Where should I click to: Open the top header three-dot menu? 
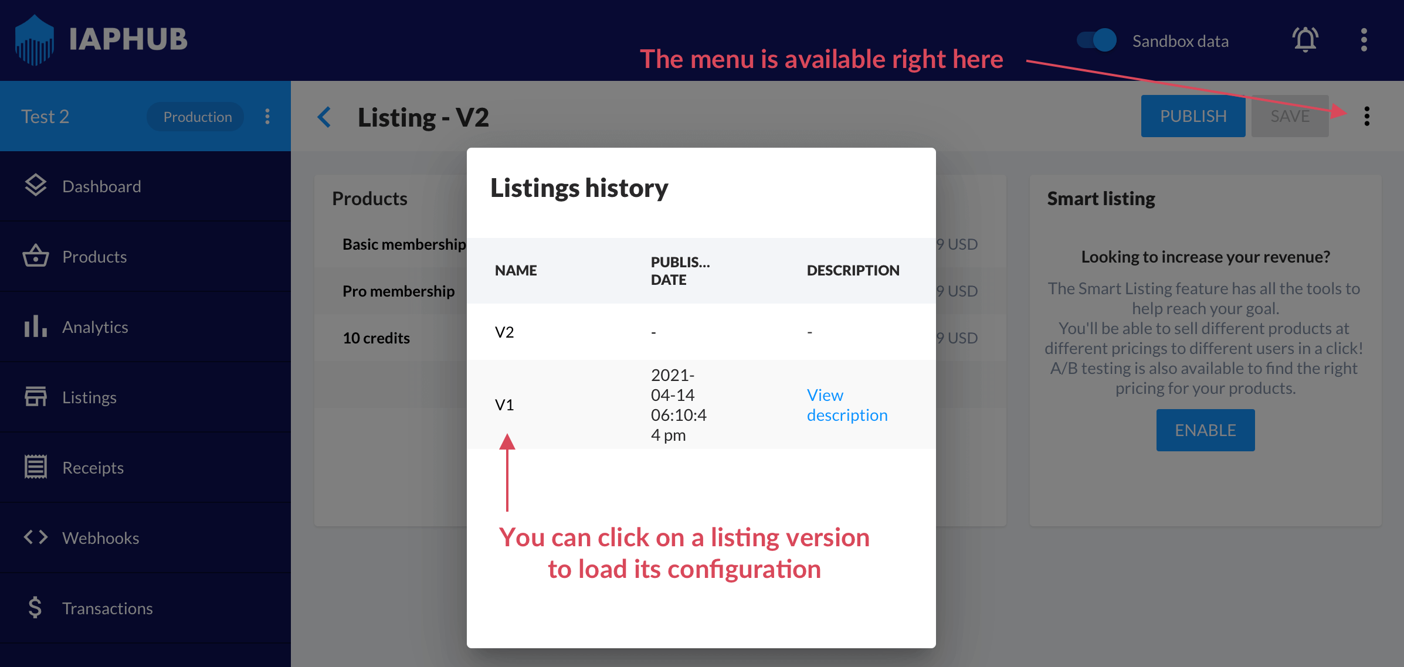coord(1364,40)
